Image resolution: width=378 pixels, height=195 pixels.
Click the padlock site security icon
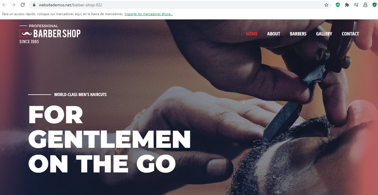tap(34, 5)
